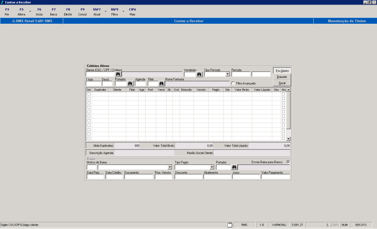The width and height of the screenshot is (377, 229).
Task: Click Emissão column header
Action: [186, 90]
